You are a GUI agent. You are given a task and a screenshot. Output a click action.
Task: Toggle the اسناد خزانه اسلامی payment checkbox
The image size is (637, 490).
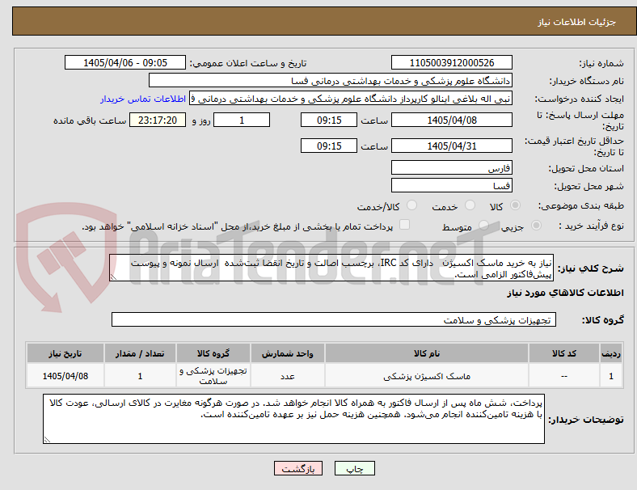(x=405, y=225)
